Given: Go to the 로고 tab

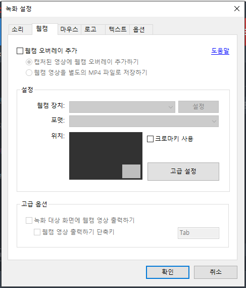Looking at the screenshot, I should click(x=93, y=29).
